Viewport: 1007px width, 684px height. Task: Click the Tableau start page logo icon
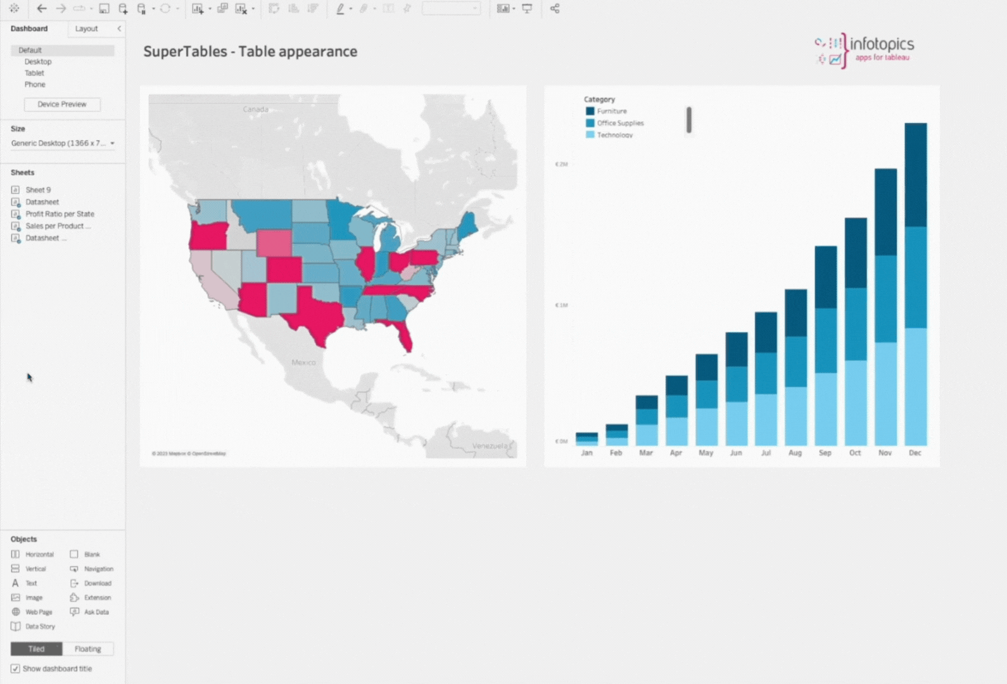point(14,8)
